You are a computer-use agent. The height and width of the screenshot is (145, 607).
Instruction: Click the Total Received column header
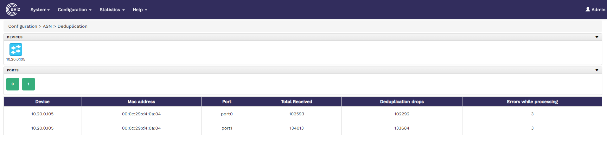point(297,101)
